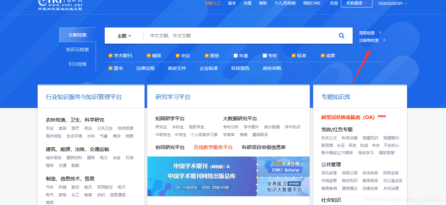446x205 pixels.
Task: Toggle the 图书 checkbox
Action: click(x=111, y=68)
